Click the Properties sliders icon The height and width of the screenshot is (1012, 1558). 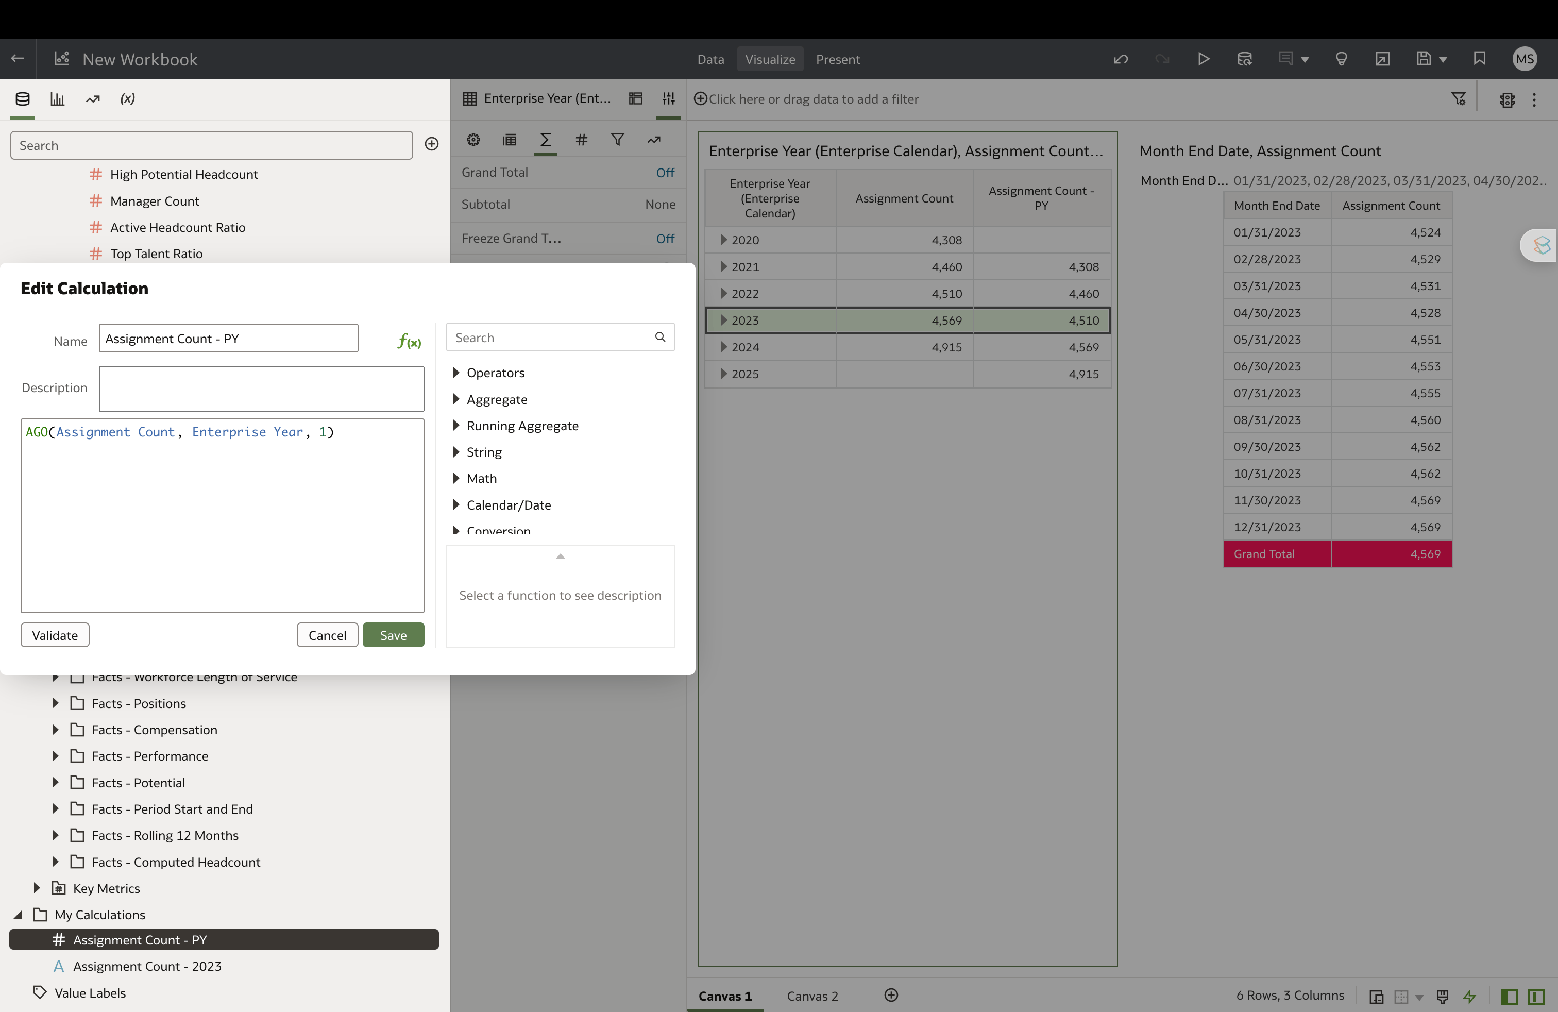[x=668, y=99]
